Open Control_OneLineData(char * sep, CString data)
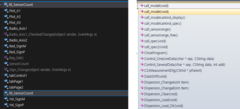 (179, 59)
